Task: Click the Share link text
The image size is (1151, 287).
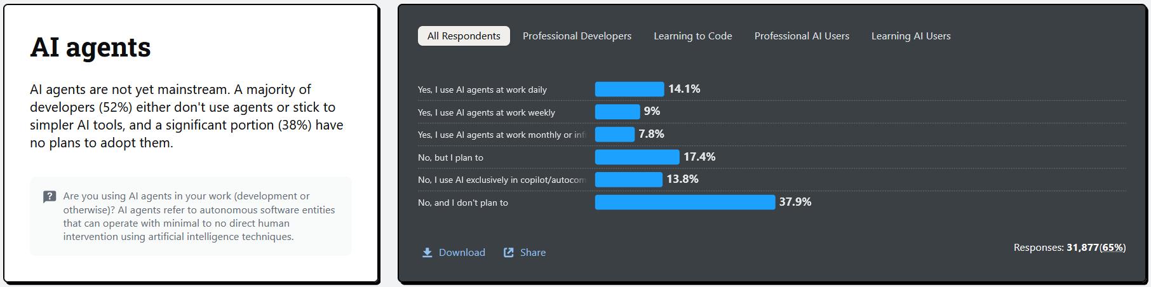Action: [x=533, y=253]
